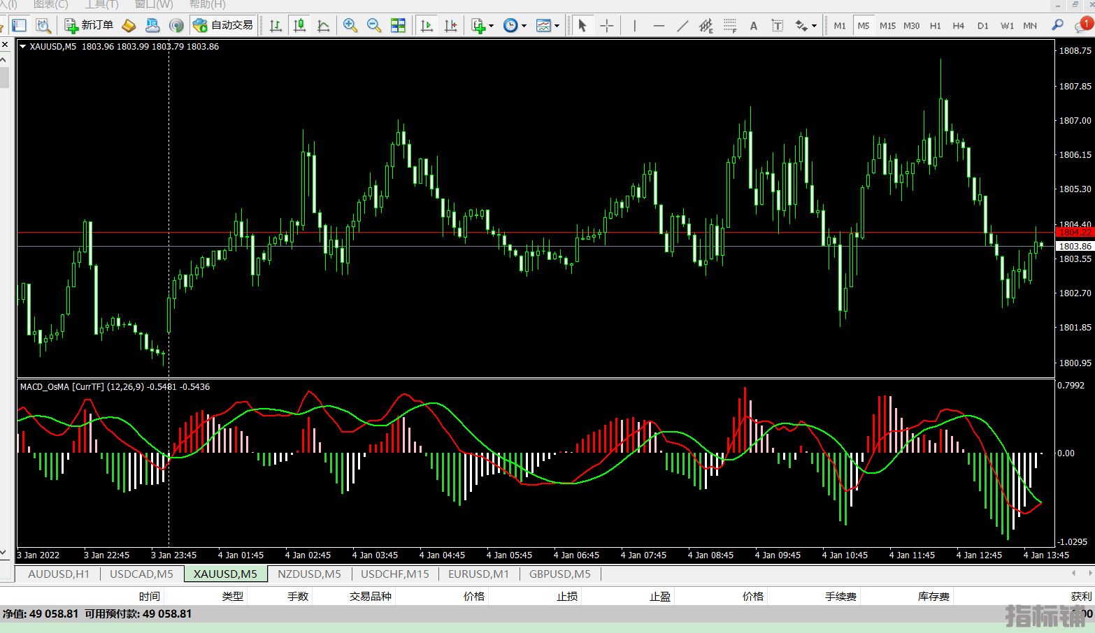Select the crosshair tool
This screenshot has height=633, width=1095.
point(607,26)
